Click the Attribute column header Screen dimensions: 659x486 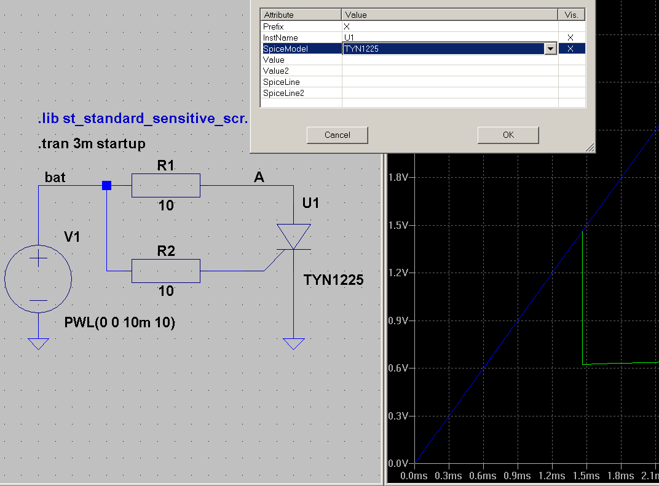301,15
